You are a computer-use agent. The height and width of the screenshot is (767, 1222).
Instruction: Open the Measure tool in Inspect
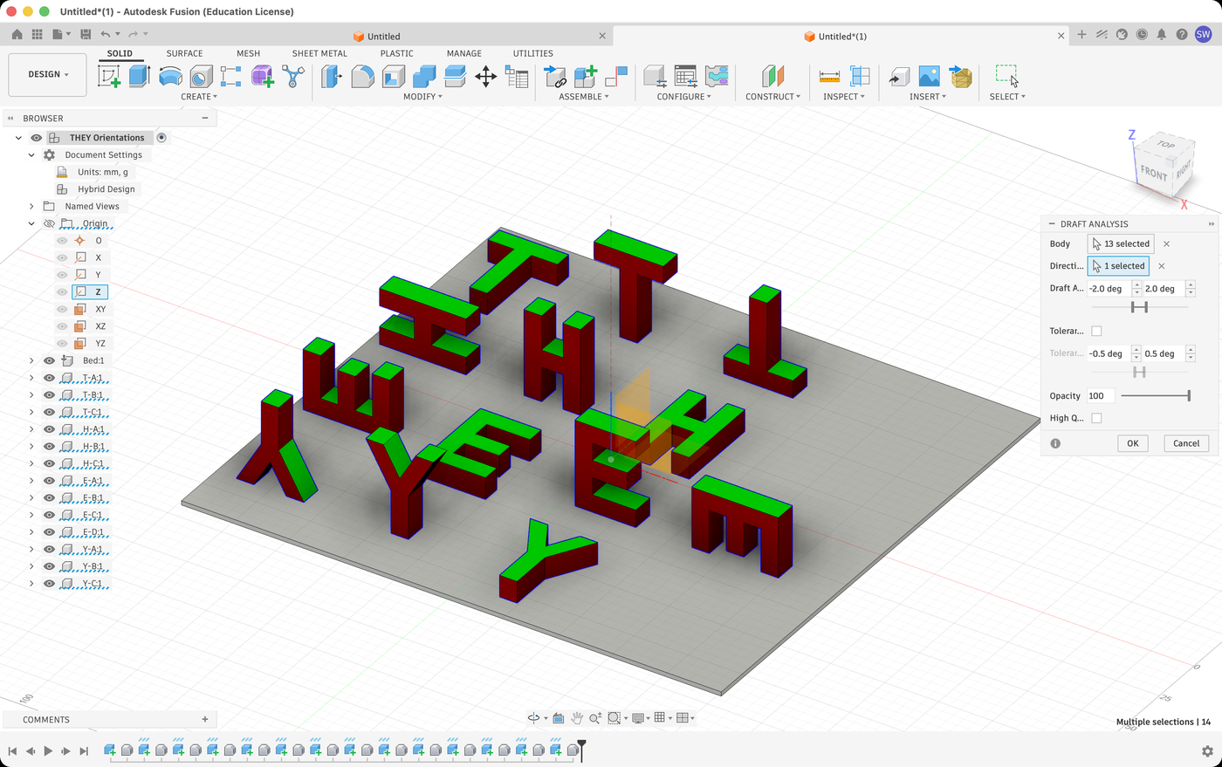coord(829,76)
